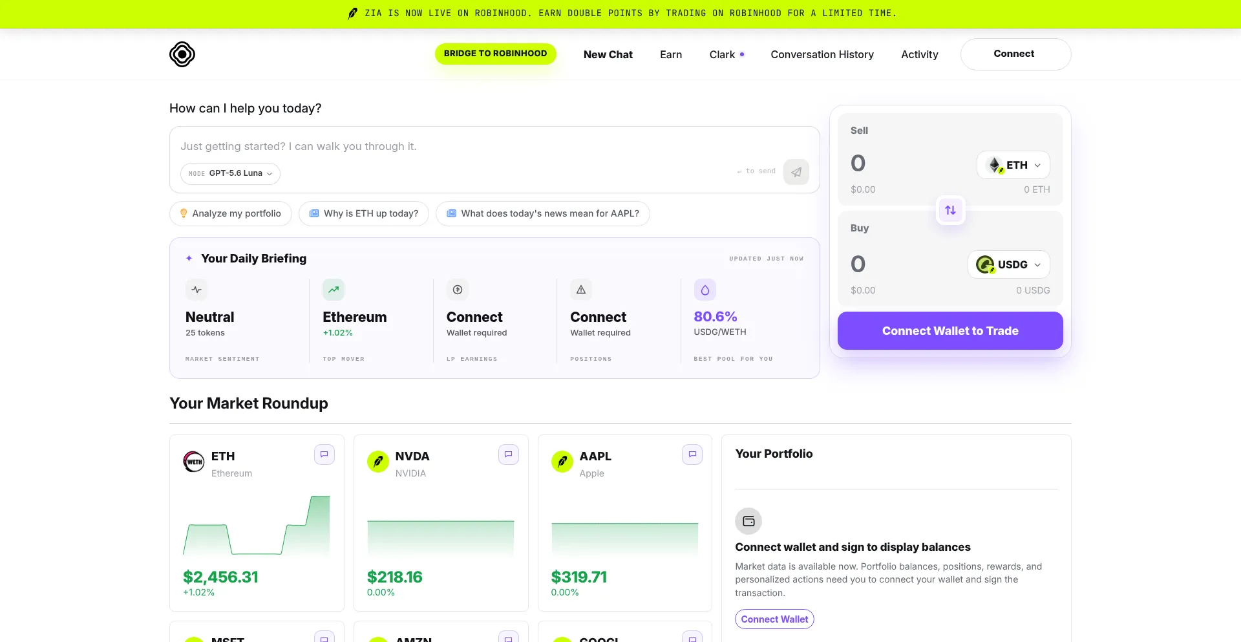Click the 0 ETH balance text
Image resolution: width=1241 pixels, height=642 pixels.
coord(1037,189)
